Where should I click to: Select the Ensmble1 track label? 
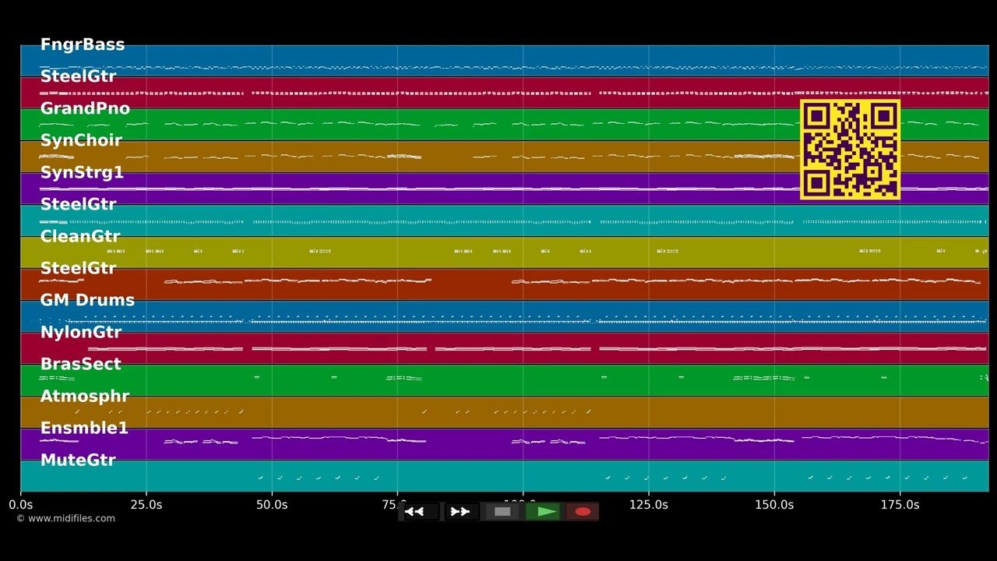(x=84, y=428)
